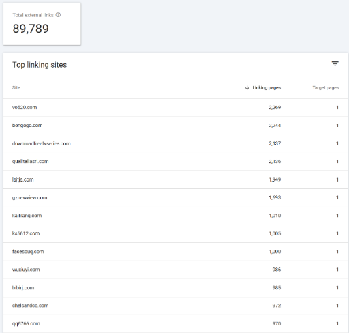Click the sort arrow next to Linking pages

(x=247, y=87)
